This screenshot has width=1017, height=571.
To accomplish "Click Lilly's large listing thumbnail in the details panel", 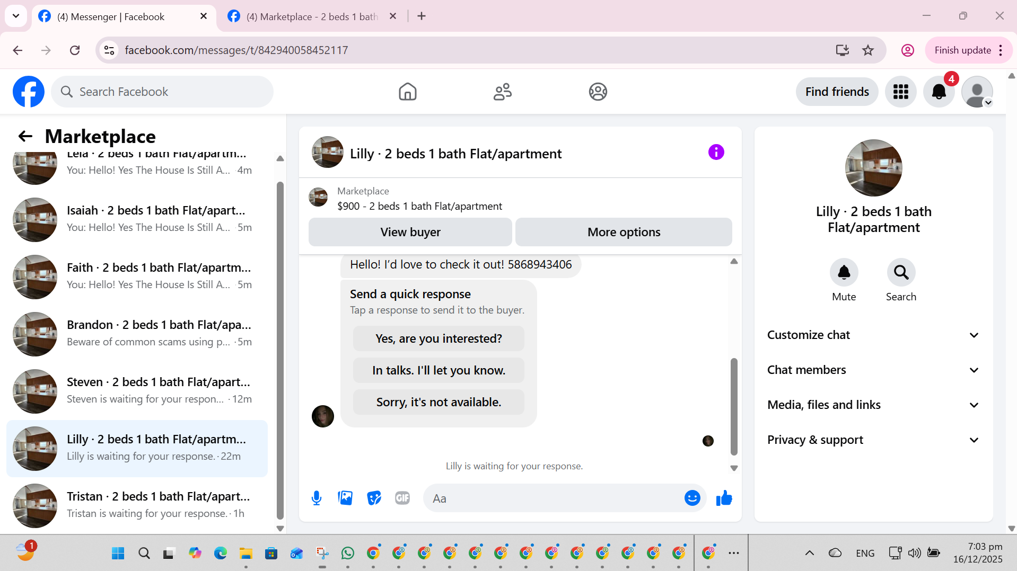I will (x=873, y=168).
